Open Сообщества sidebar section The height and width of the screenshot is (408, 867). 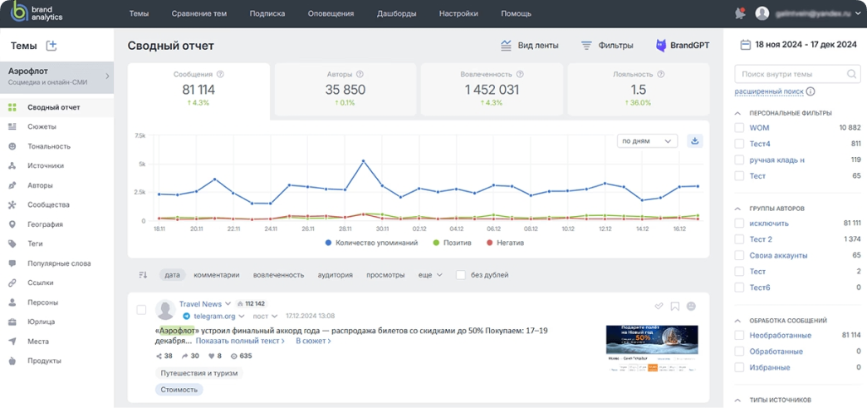(x=48, y=204)
